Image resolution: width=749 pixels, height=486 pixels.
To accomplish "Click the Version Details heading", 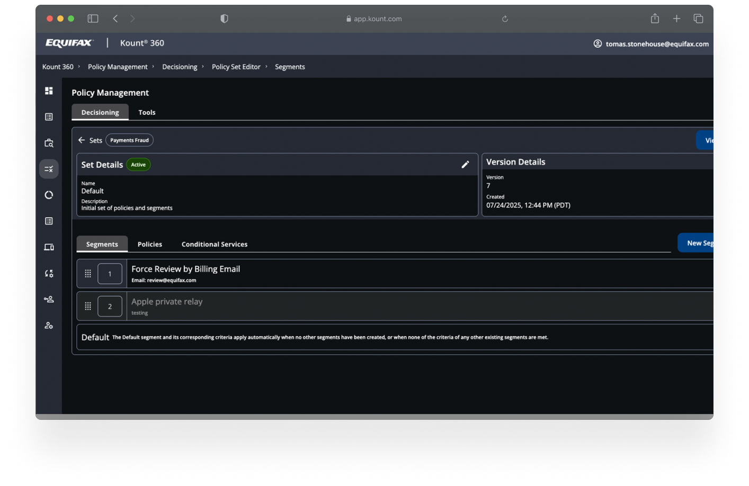I will pyautogui.click(x=515, y=162).
